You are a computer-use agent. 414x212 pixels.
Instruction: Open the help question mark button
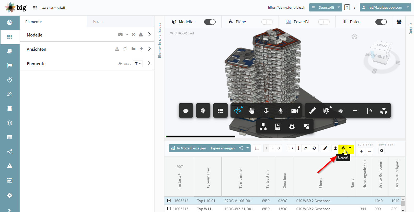pos(347,7)
